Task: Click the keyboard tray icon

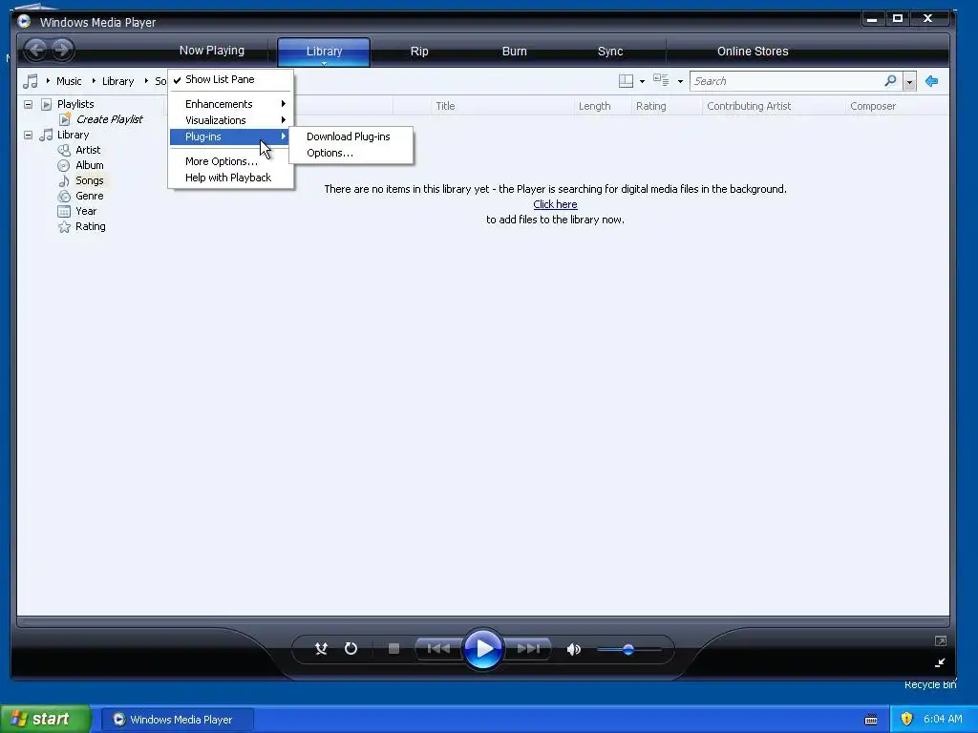Action: [871, 720]
